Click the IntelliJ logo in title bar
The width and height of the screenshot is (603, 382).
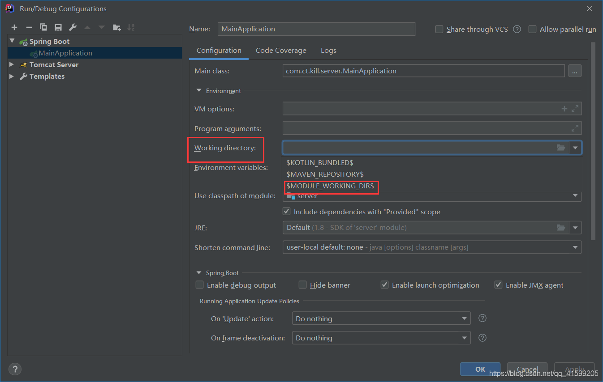click(10, 8)
